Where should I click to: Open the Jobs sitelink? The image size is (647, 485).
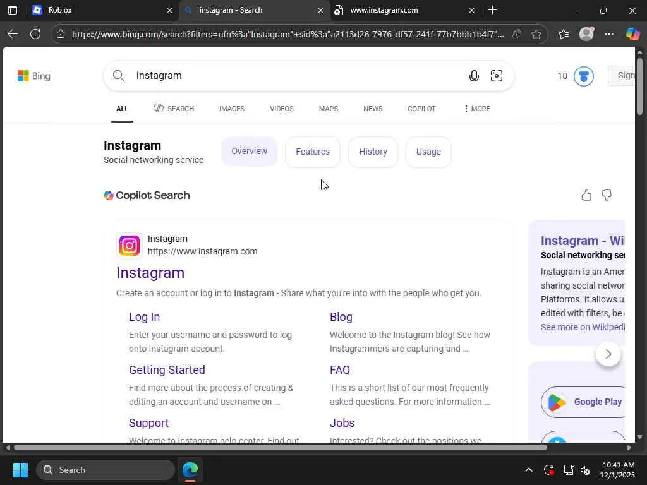point(342,423)
